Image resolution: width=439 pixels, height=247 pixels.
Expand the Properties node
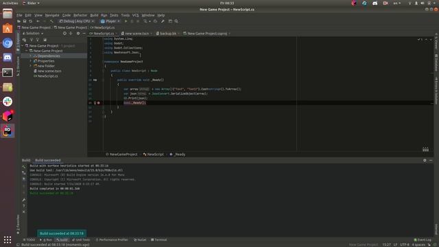coord(30,61)
